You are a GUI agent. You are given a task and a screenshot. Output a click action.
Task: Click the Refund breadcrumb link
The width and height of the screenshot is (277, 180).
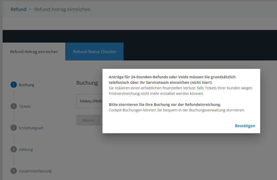(x=18, y=9)
